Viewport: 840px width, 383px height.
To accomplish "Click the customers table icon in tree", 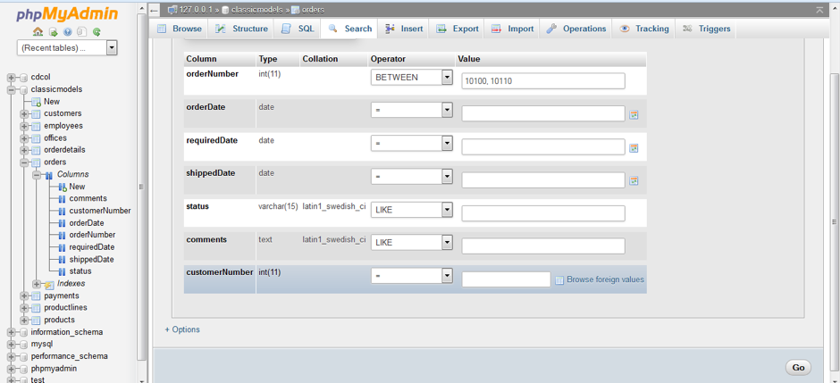I will pyautogui.click(x=36, y=114).
